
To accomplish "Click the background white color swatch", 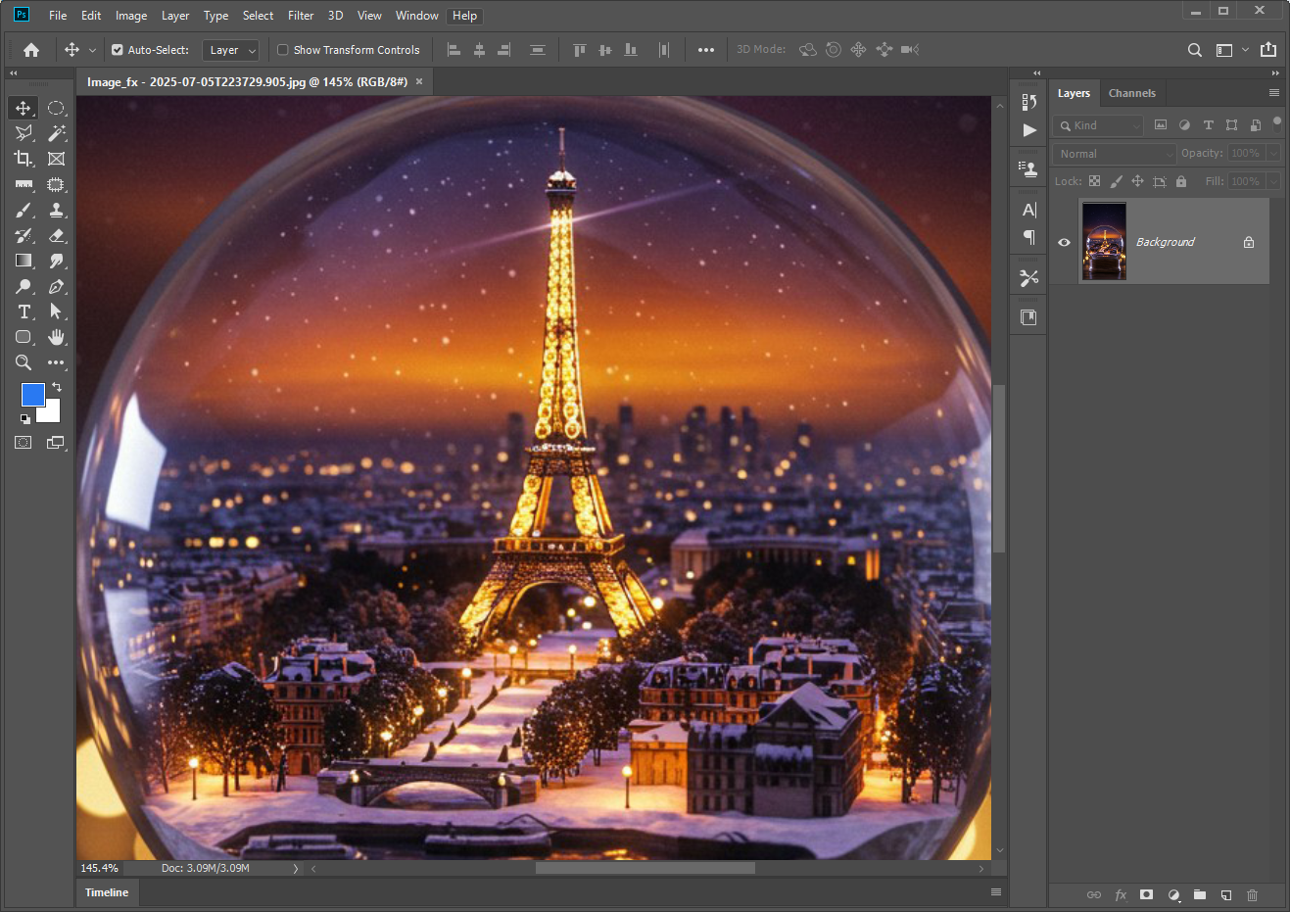I will pos(51,414).
